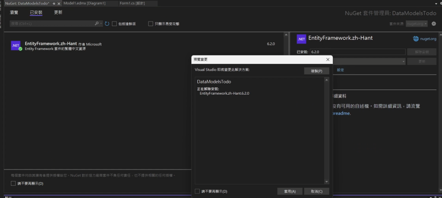Image resolution: width=442 pixels, height=198 pixels.
Task: Click the preview dialog scrollbar up arrow
Action: point(327,80)
